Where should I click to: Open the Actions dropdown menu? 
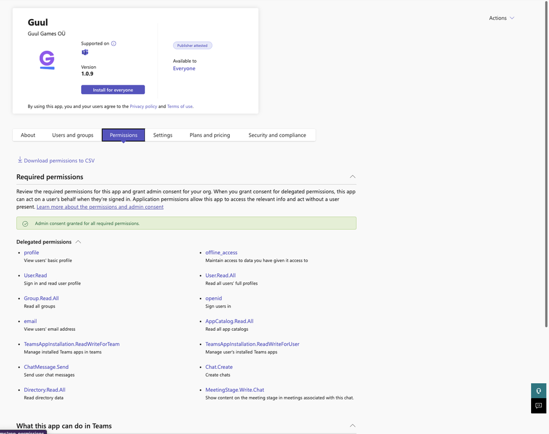pyautogui.click(x=501, y=18)
